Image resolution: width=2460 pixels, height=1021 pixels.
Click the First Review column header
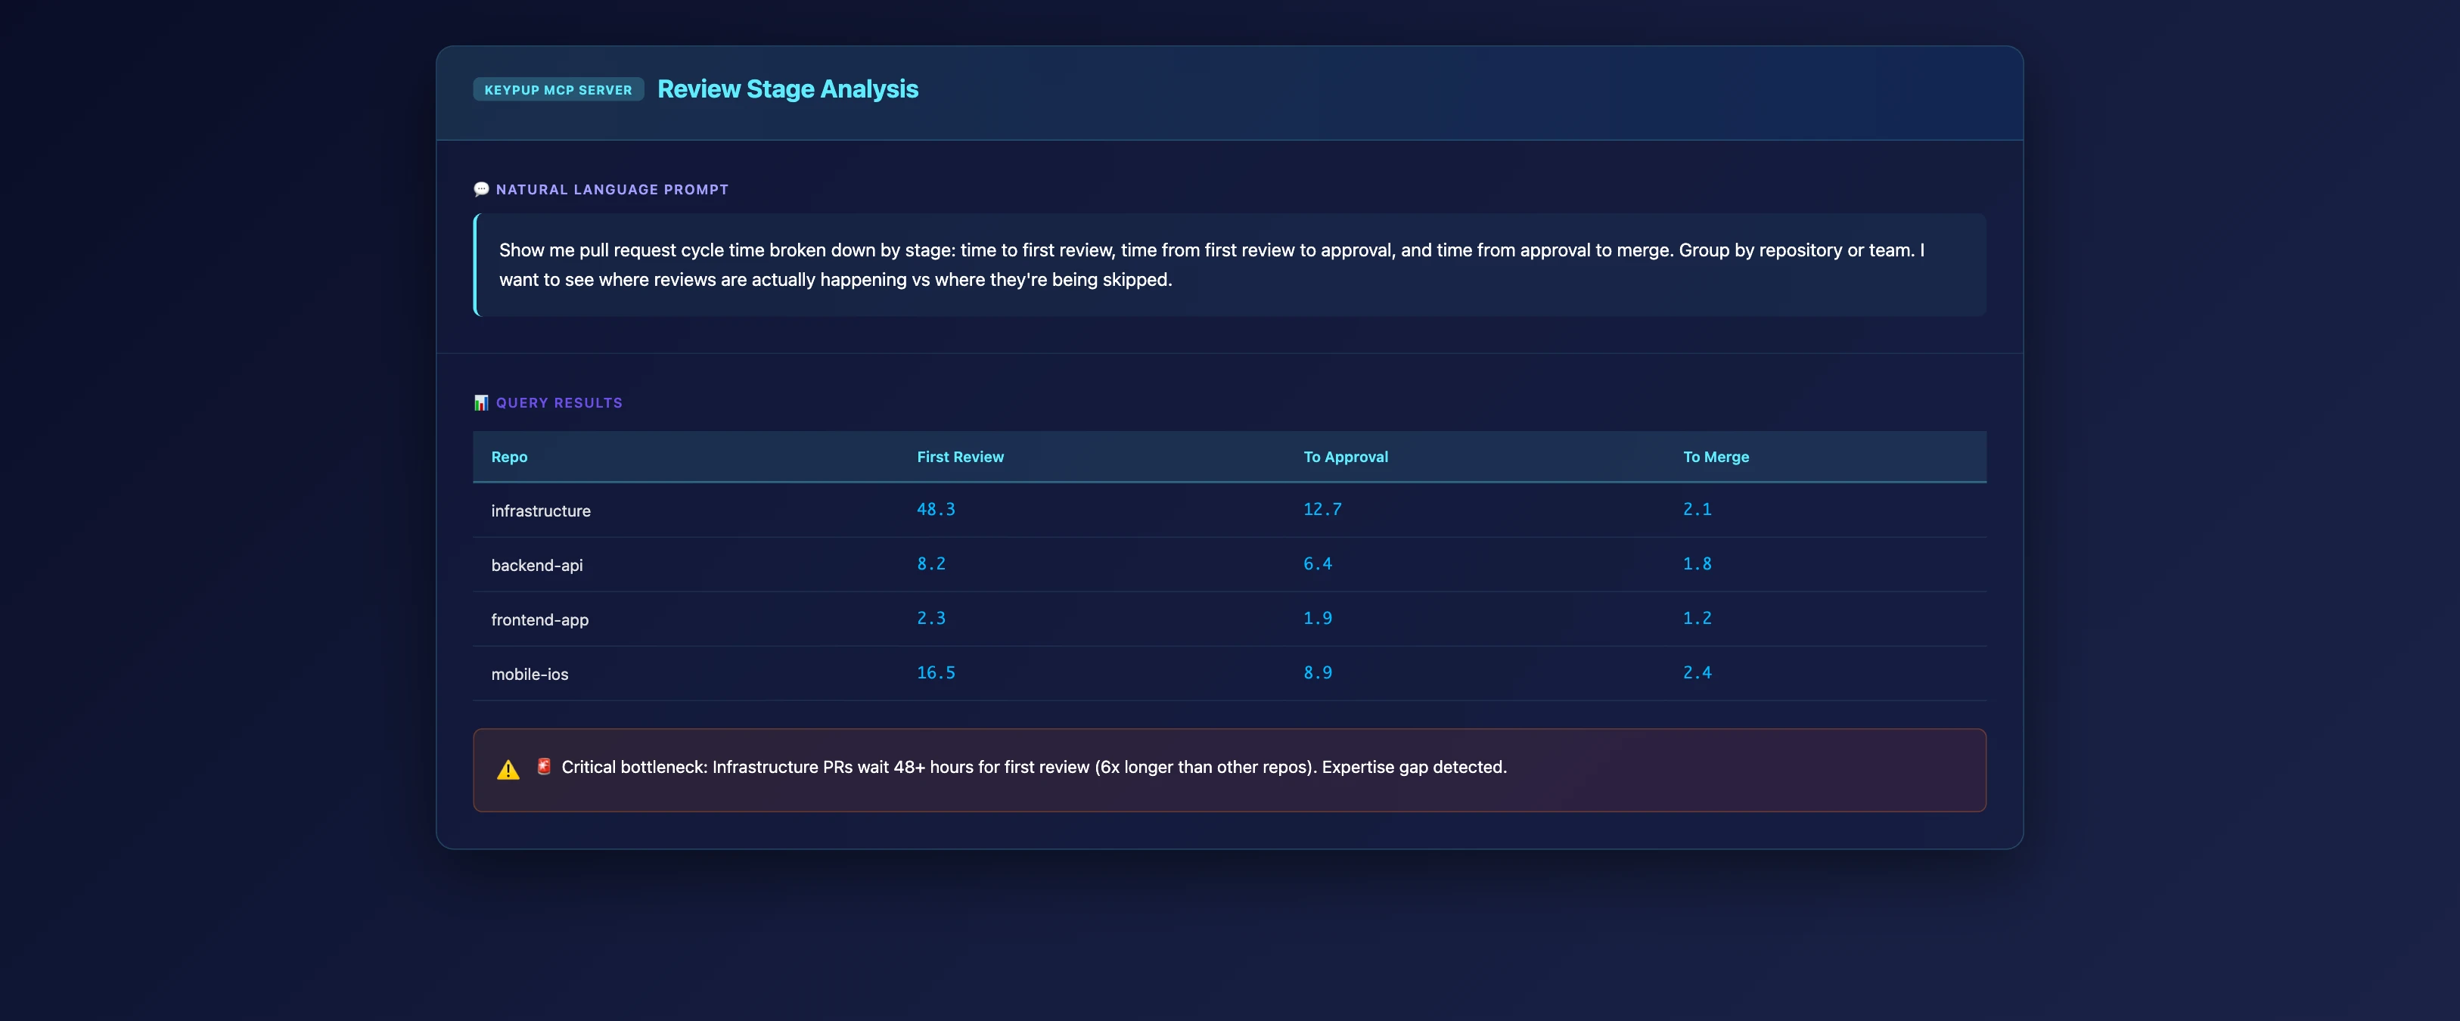coord(961,457)
